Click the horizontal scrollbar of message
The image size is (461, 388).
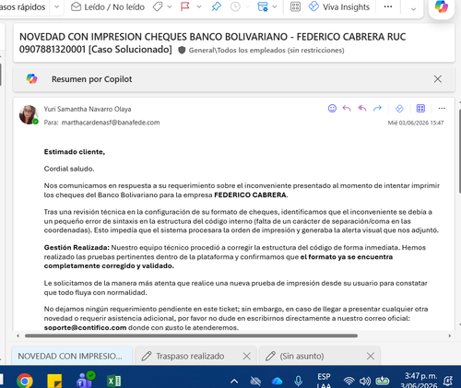(x=191, y=335)
